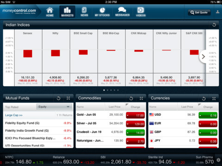Screen dimensions: 222x166
Task: Open the Home section icon
Action: pyautogui.click(x=49, y=10)
